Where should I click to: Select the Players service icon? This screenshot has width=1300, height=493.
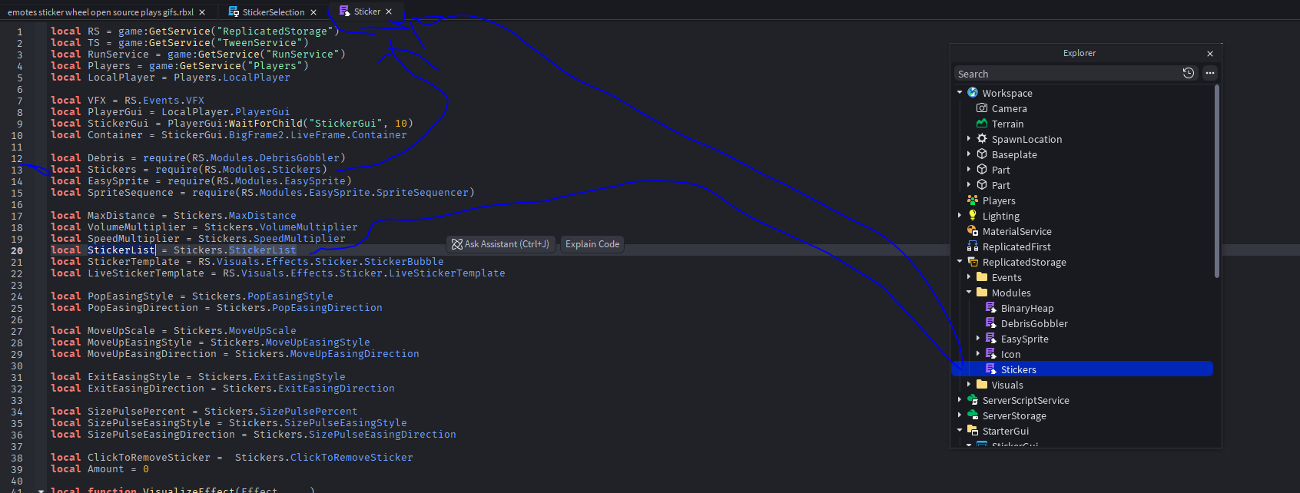(x=973, y=200)
